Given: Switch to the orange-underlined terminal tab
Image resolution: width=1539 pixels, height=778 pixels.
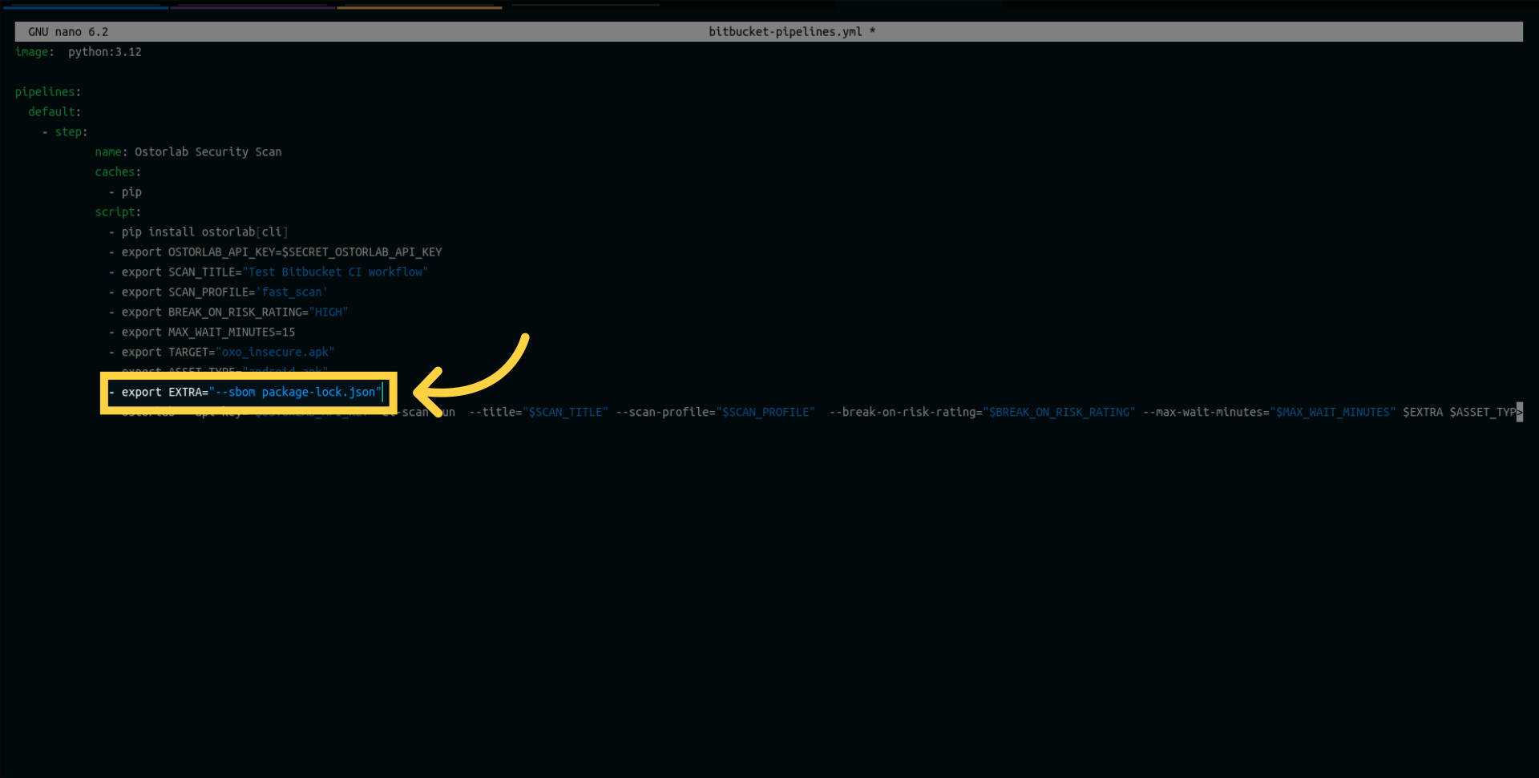Looking at the screenshot, I should pyautogui.click(x=419, y=5).
